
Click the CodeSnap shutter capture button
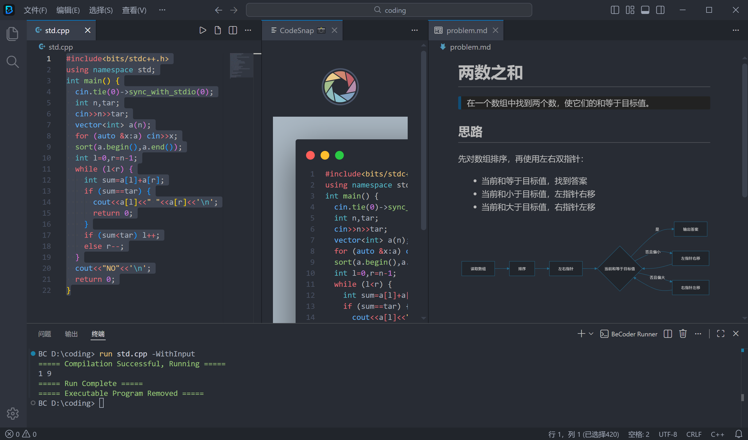pyautogui.click(x=340, y=87)
